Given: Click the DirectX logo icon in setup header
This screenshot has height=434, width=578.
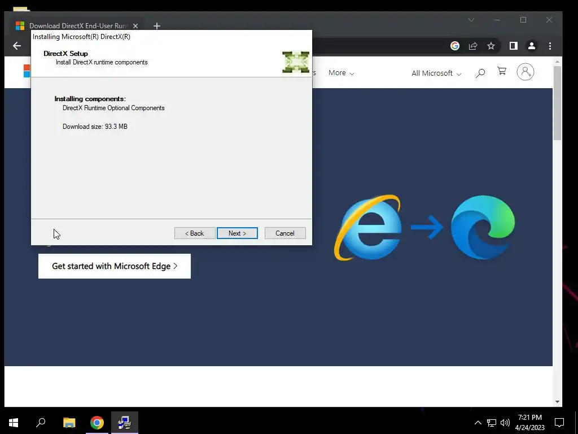Looking at the screenshot, I should pyautogui.click(x=296, y=62).
